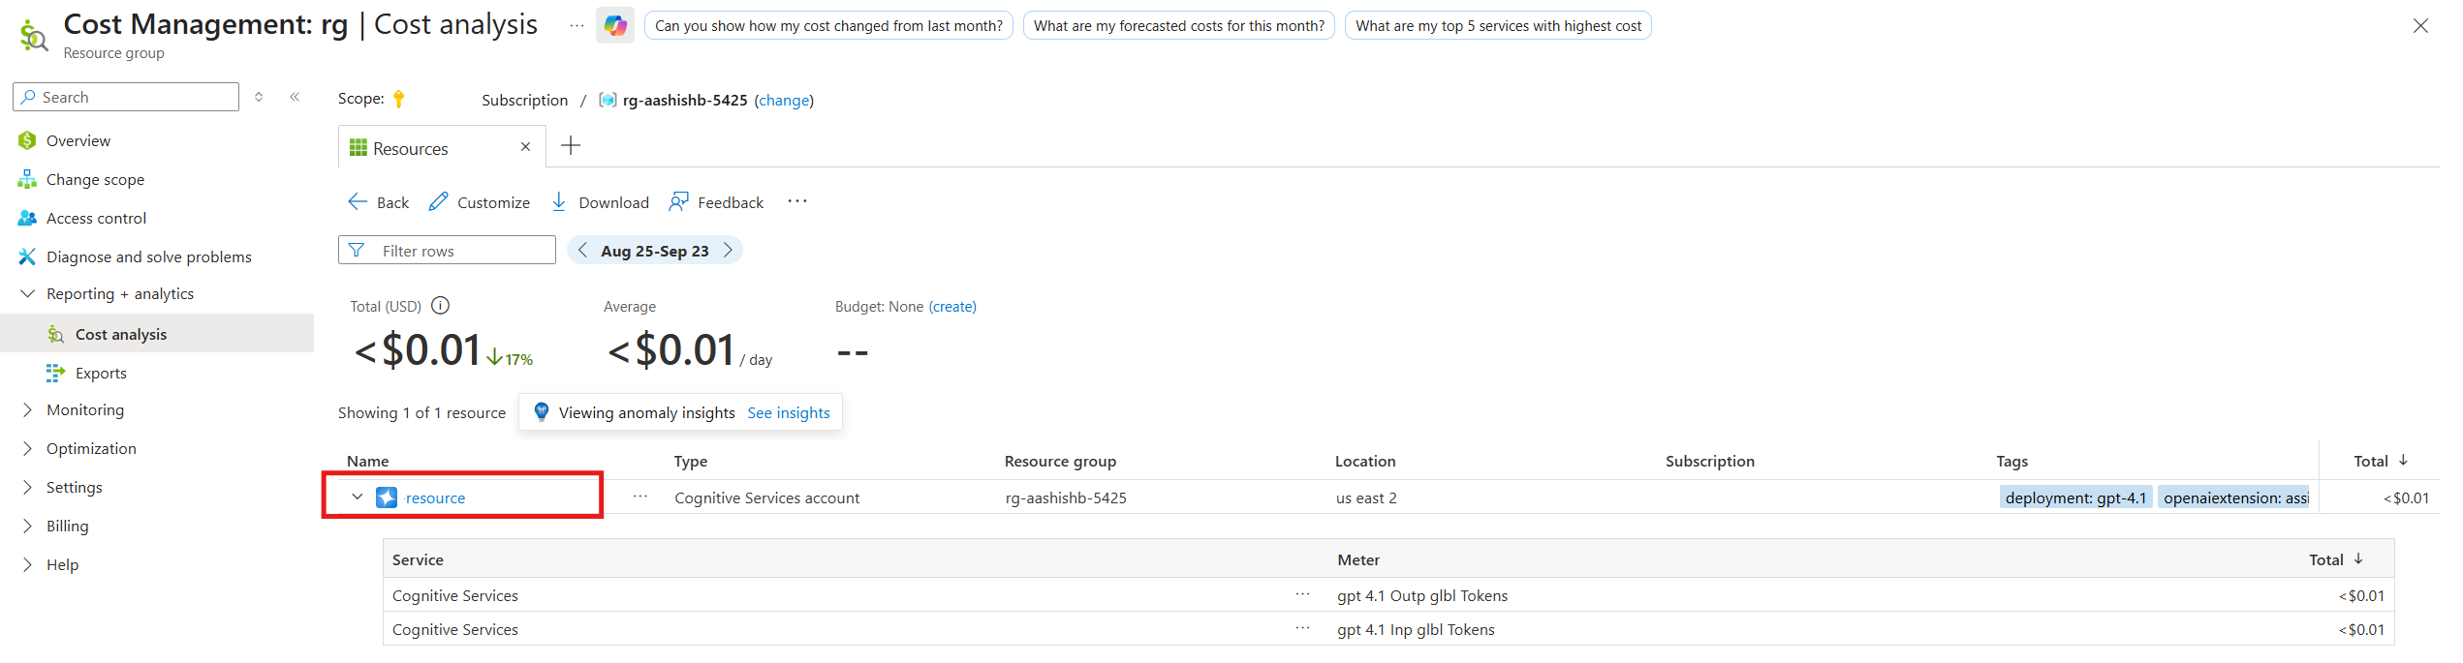Click the Feedback icon
This screenshot has width=2463, height=663.
(x=676, y=201)
